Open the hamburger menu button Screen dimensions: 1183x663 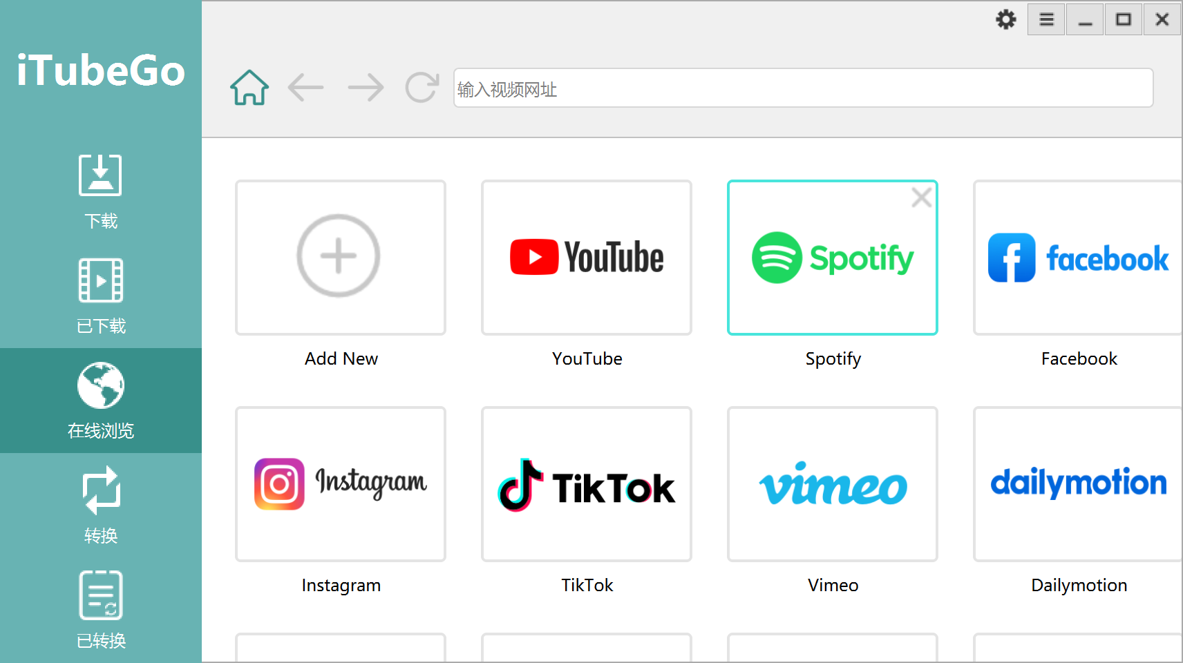pyautogui.click(x=1046, y=19)
